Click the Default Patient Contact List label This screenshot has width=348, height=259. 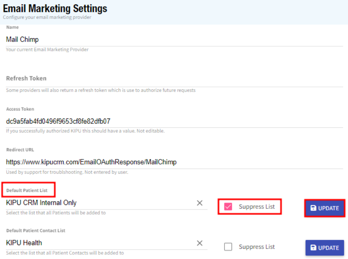[x=35, y=230]
